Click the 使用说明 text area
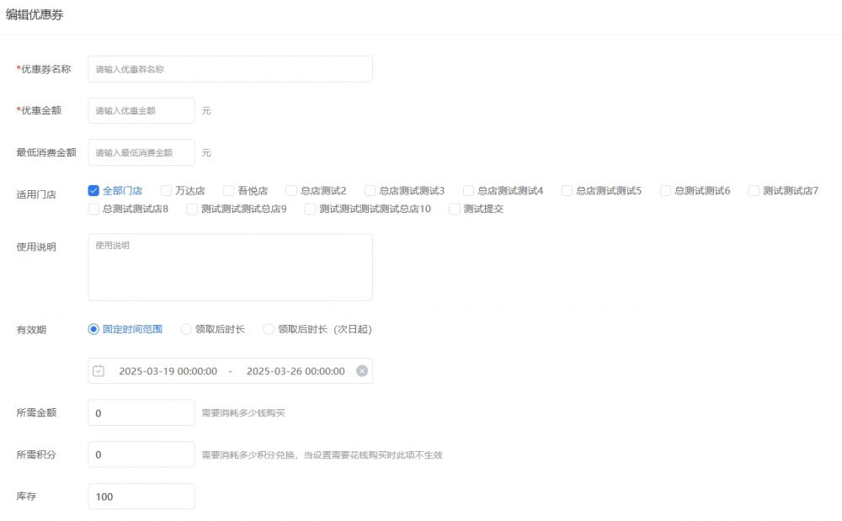 click(230, 266)
